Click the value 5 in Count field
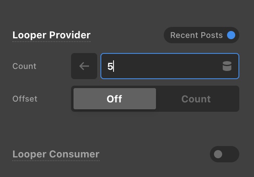The height and width of the screenshot is (177, 254). pos(110,66)
